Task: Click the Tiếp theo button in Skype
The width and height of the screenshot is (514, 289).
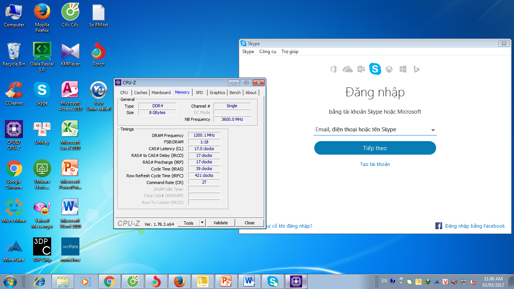Action: [375, 148]
